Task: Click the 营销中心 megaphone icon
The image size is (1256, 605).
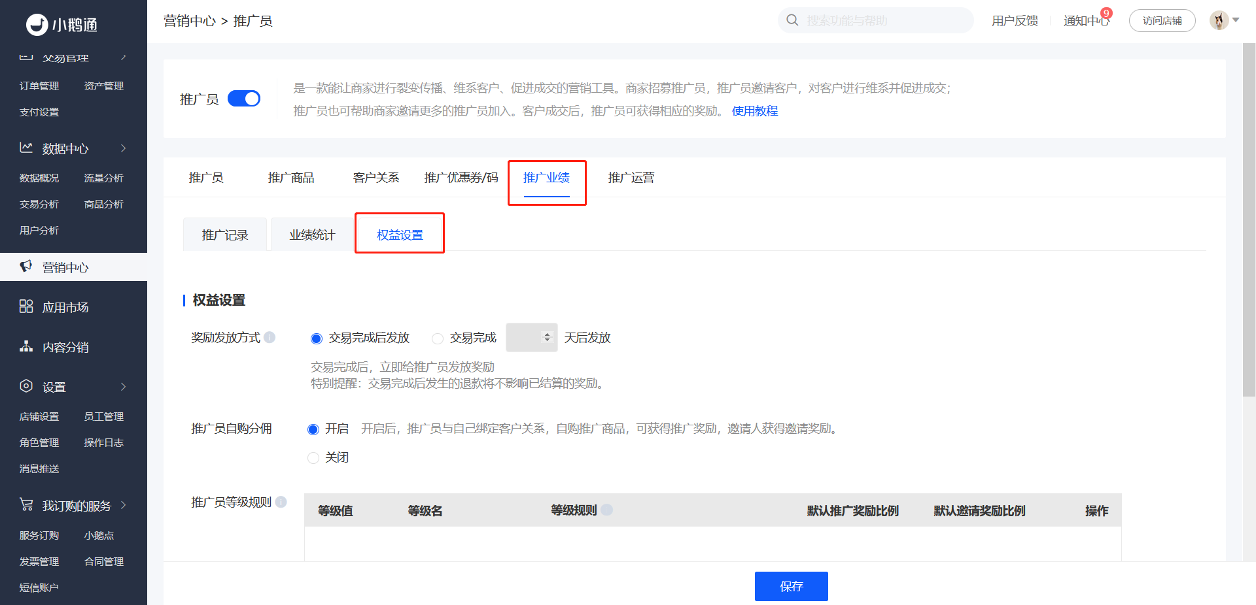Action: [x=26, y=267]
